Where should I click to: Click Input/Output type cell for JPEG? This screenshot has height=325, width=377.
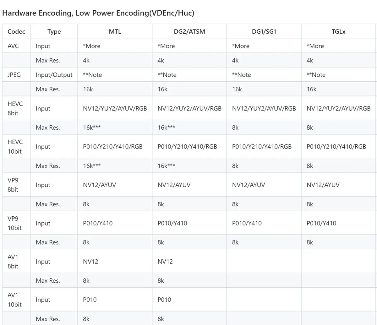(x=54, y=75)
